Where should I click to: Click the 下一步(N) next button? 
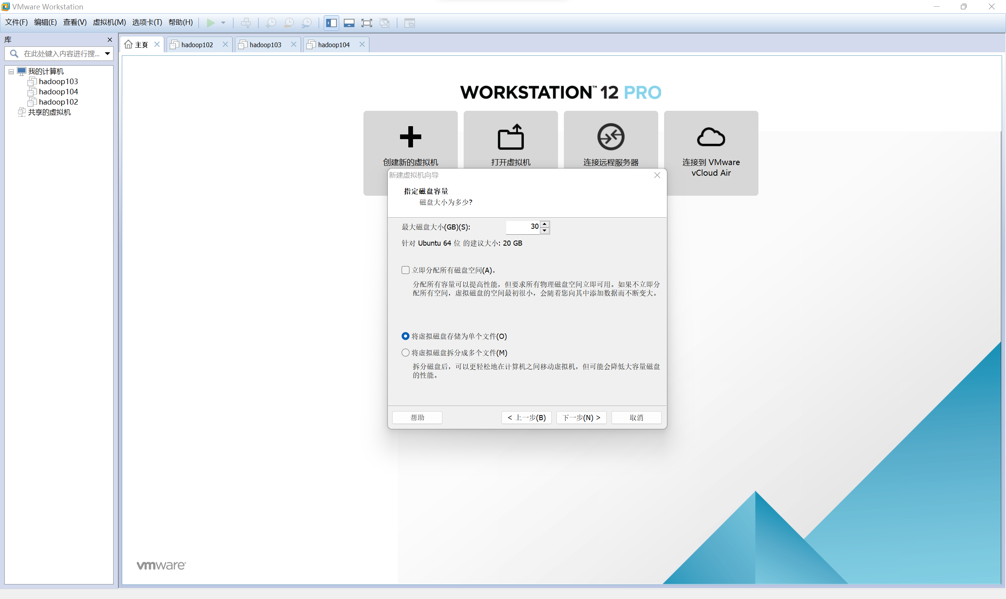click(x=581, y=417)
